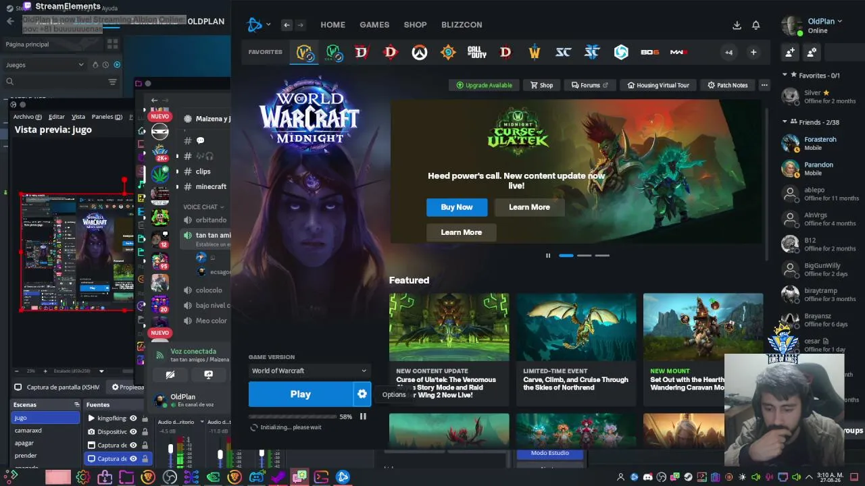The width and height of the screenshot is (865, 486).
Task: Select Heroes of the Storm favorite icon
Action: [x=621, y=52]
